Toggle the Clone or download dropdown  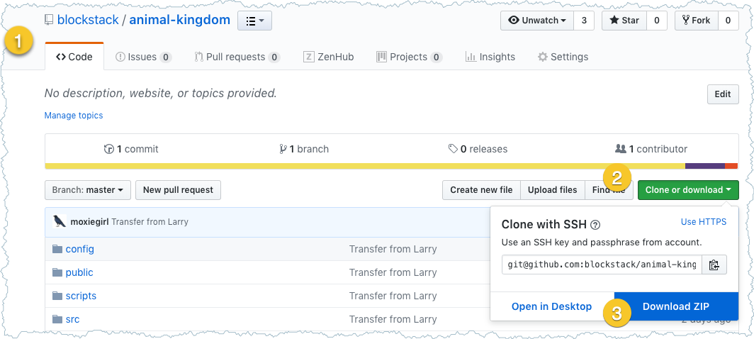(688, 190)
